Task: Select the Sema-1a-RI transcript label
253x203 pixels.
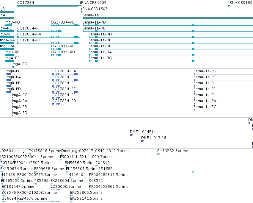Action: coord(99,46)
